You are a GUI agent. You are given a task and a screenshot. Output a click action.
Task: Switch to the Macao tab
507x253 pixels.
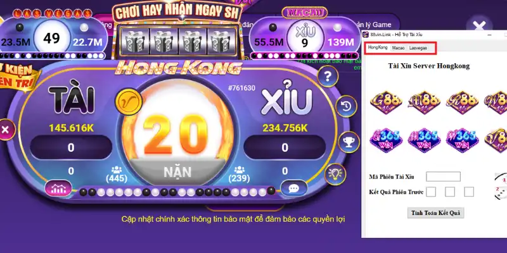pyautogui.click(x=398, y=48)
